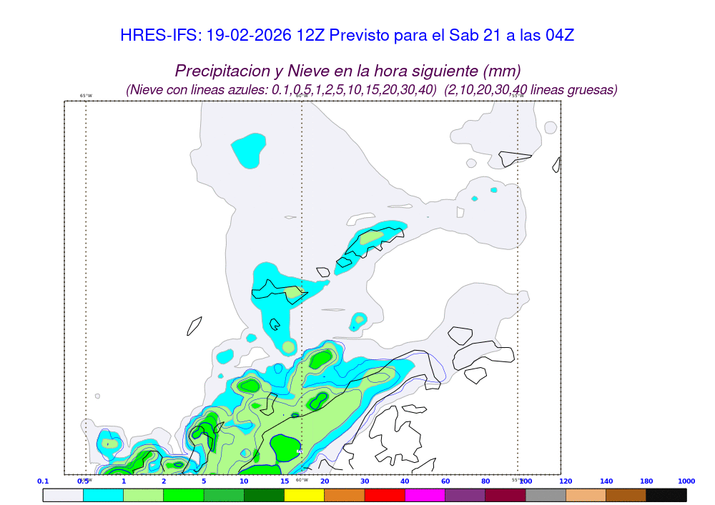
Task: Click the gray 100–120 mm legend swatch
Action: click(x=546, y=494)
